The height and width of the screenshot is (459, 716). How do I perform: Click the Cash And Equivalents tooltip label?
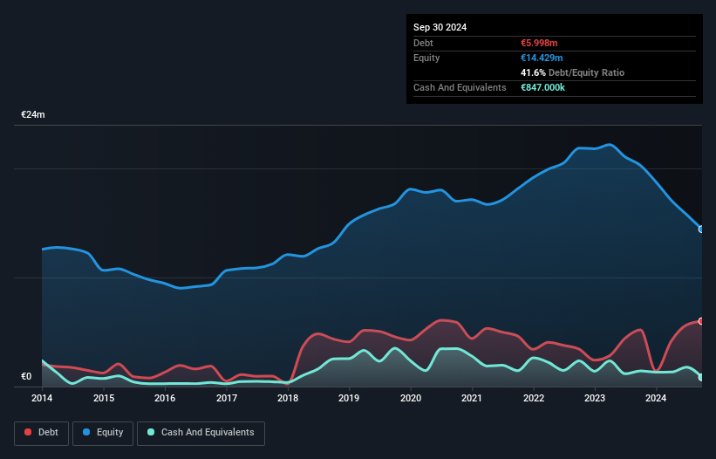pyautogui.click(x=460, y=87)
